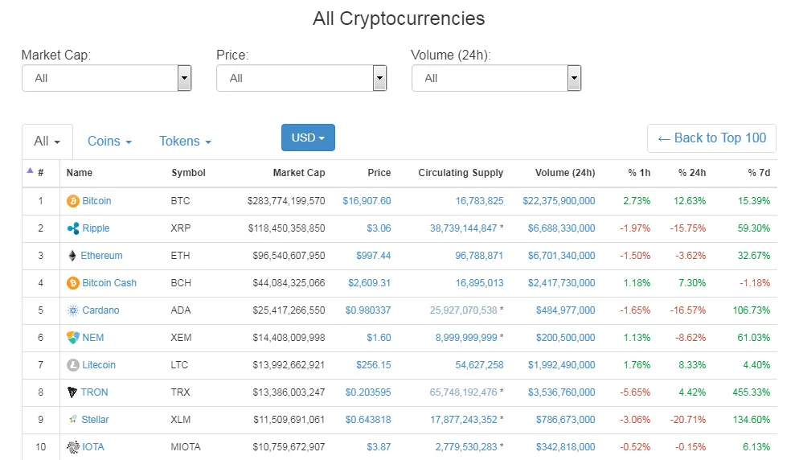
Task: Click the Ethereum logo icon
Action: (x=72, y=256)
